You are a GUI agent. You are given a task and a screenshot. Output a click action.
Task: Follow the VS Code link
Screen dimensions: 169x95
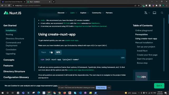[x=66, y=23]
